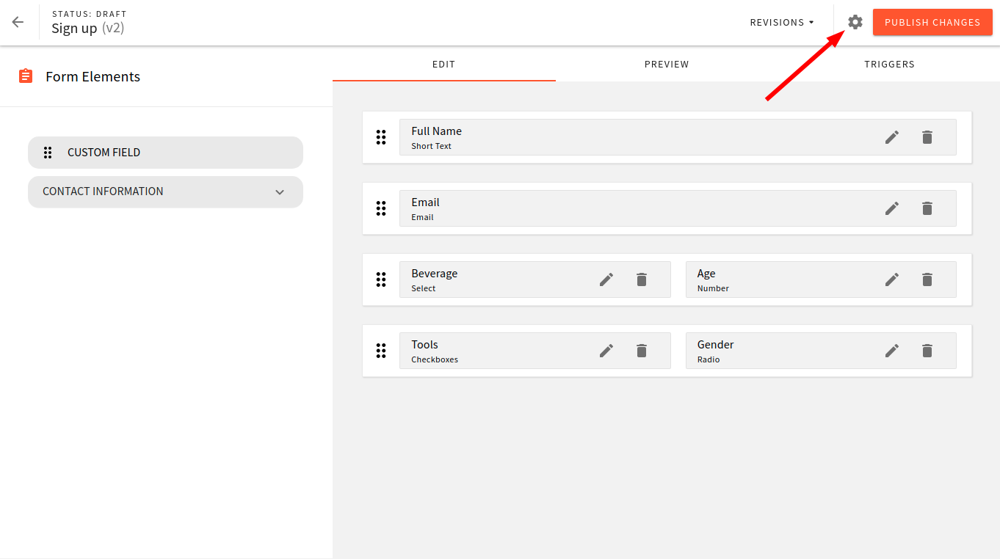Click the Form Elements clipboard icon

click(x=26, y=76)
